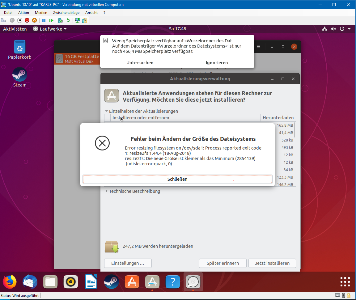Image resolution: width=356 pixels, height=300 pixels.
Task: Minimize the Aktualisierungsverwaltung window
Action: pyautogui.click(x=272, y=79)
